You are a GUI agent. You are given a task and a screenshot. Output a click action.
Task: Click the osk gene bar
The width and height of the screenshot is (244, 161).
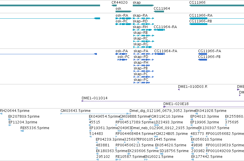(x=124, y=11)
